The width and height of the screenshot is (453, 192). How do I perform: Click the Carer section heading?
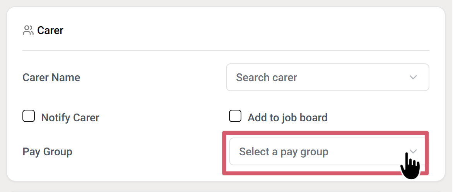point(50,31)
